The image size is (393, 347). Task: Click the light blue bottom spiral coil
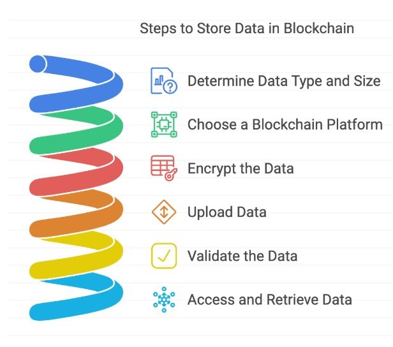(76, 297)
